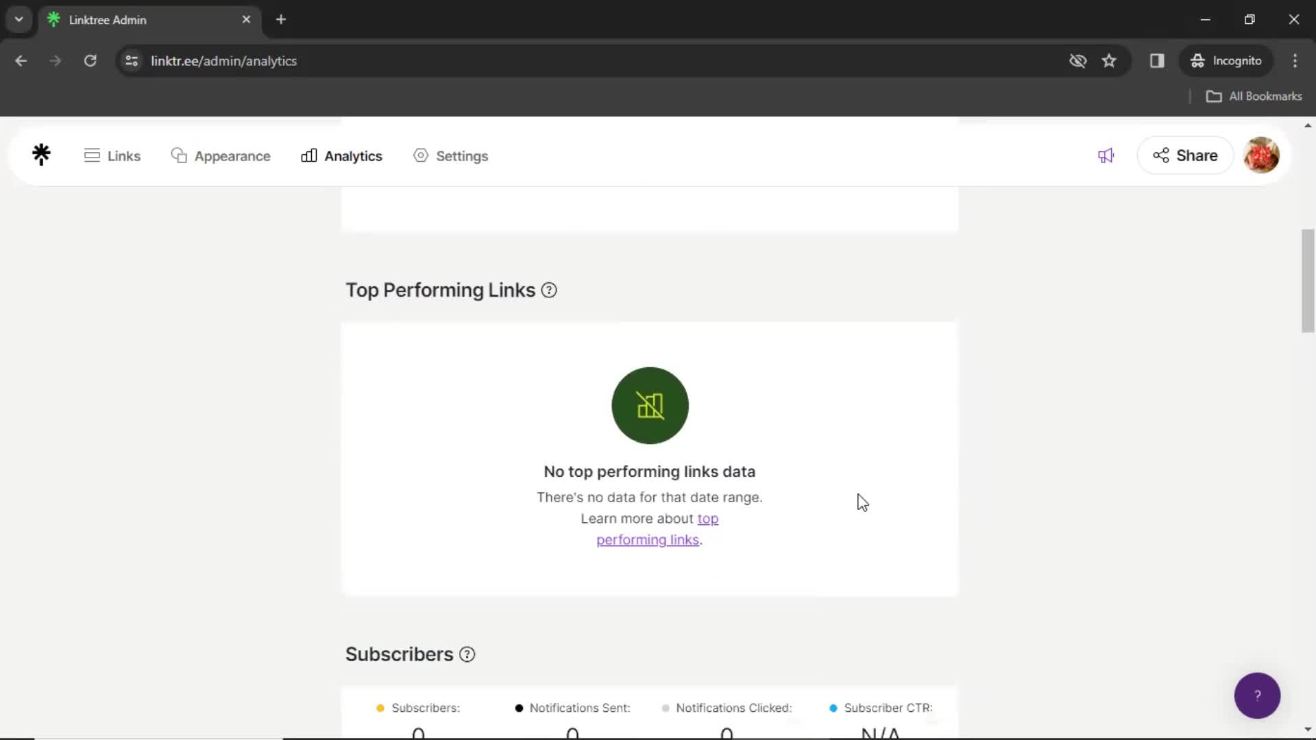Viewport: 1316px width, 740px height.
Task: Click the announcement/megaphone icon
Action: [1106, 154]
